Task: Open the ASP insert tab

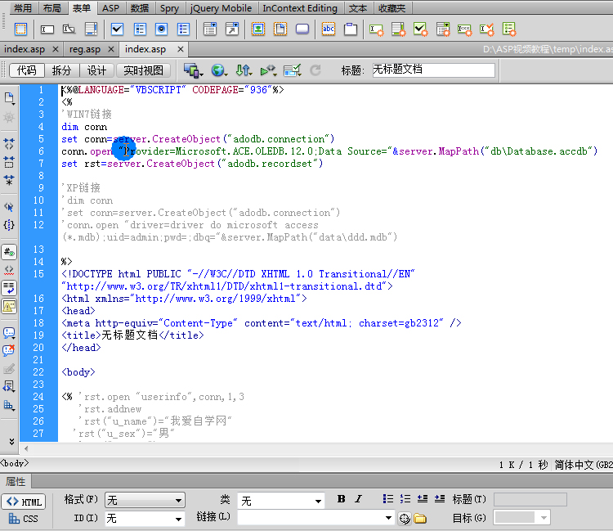Action: (x=110, y=8)
